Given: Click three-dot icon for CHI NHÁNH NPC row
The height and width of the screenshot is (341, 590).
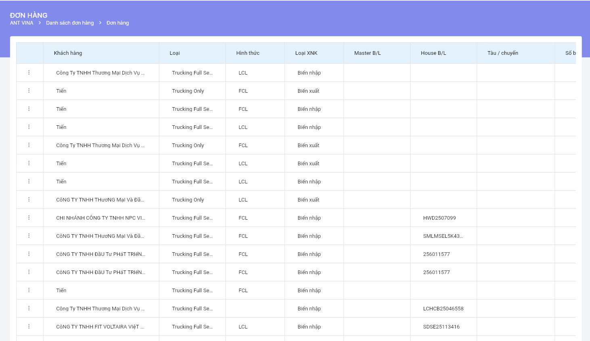Looking at the screenshot, I should coord(29,218).
